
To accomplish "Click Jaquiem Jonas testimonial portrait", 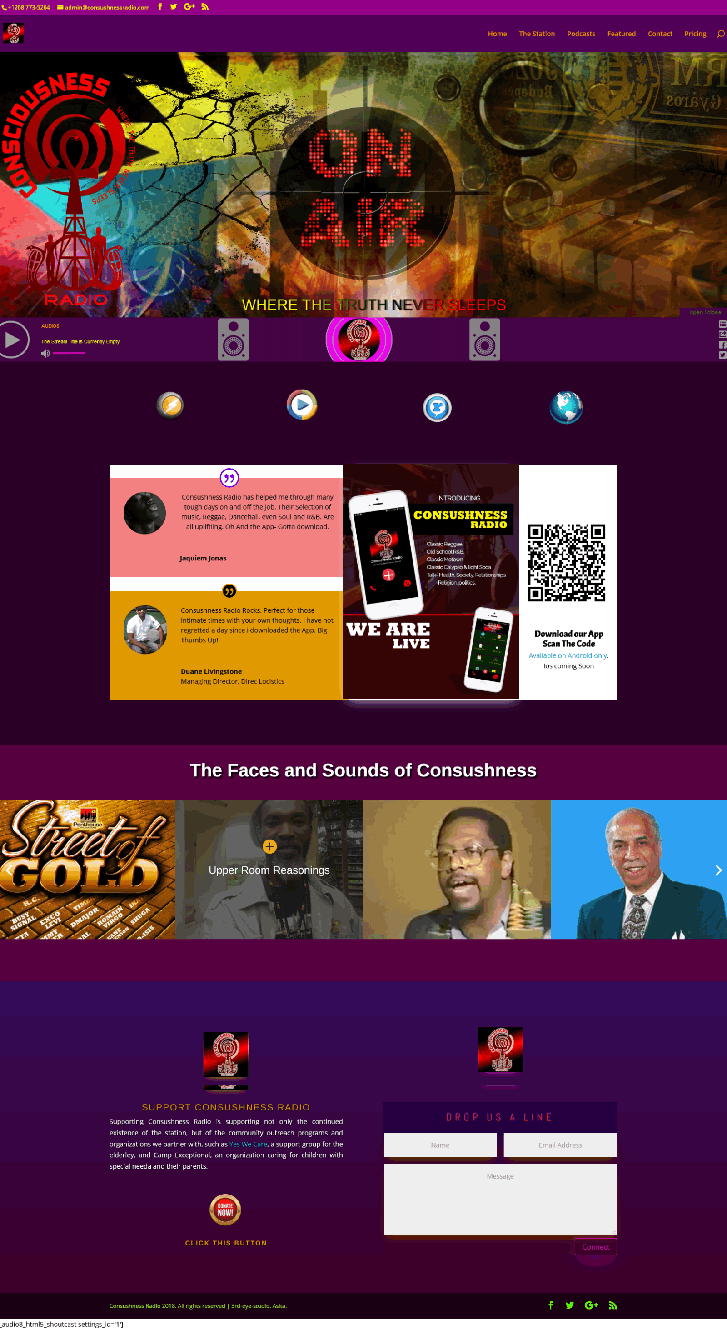I will [144, 513].
